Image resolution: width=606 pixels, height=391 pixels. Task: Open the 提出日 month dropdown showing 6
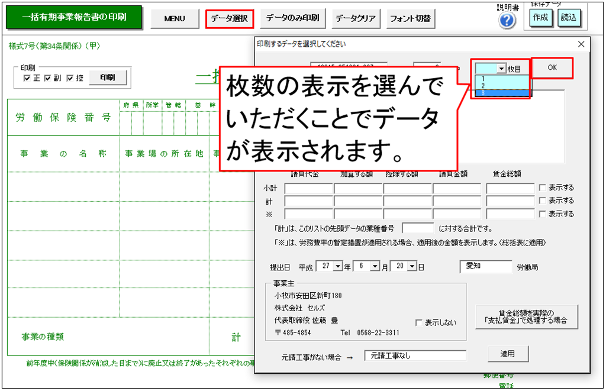pyautogui.click(x=375, y=267)
